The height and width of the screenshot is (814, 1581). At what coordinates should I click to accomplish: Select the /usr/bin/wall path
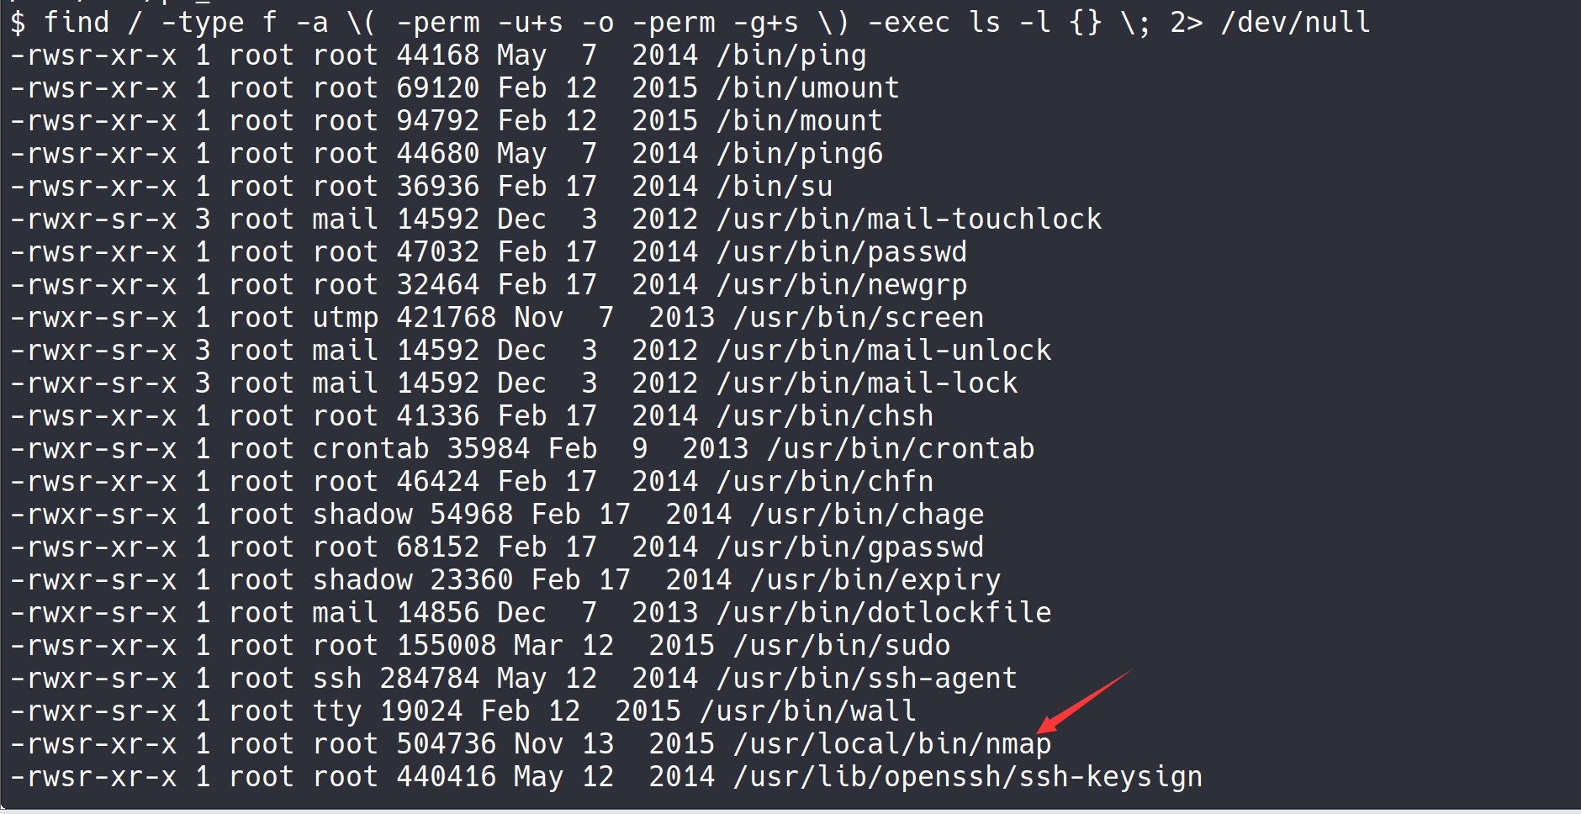click(x=807, y=711)
